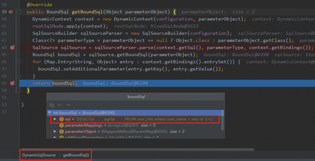Click the "boundSql: BoundSql@6290" hint on line 49
315x161 pixels.
tap(115, 83)
